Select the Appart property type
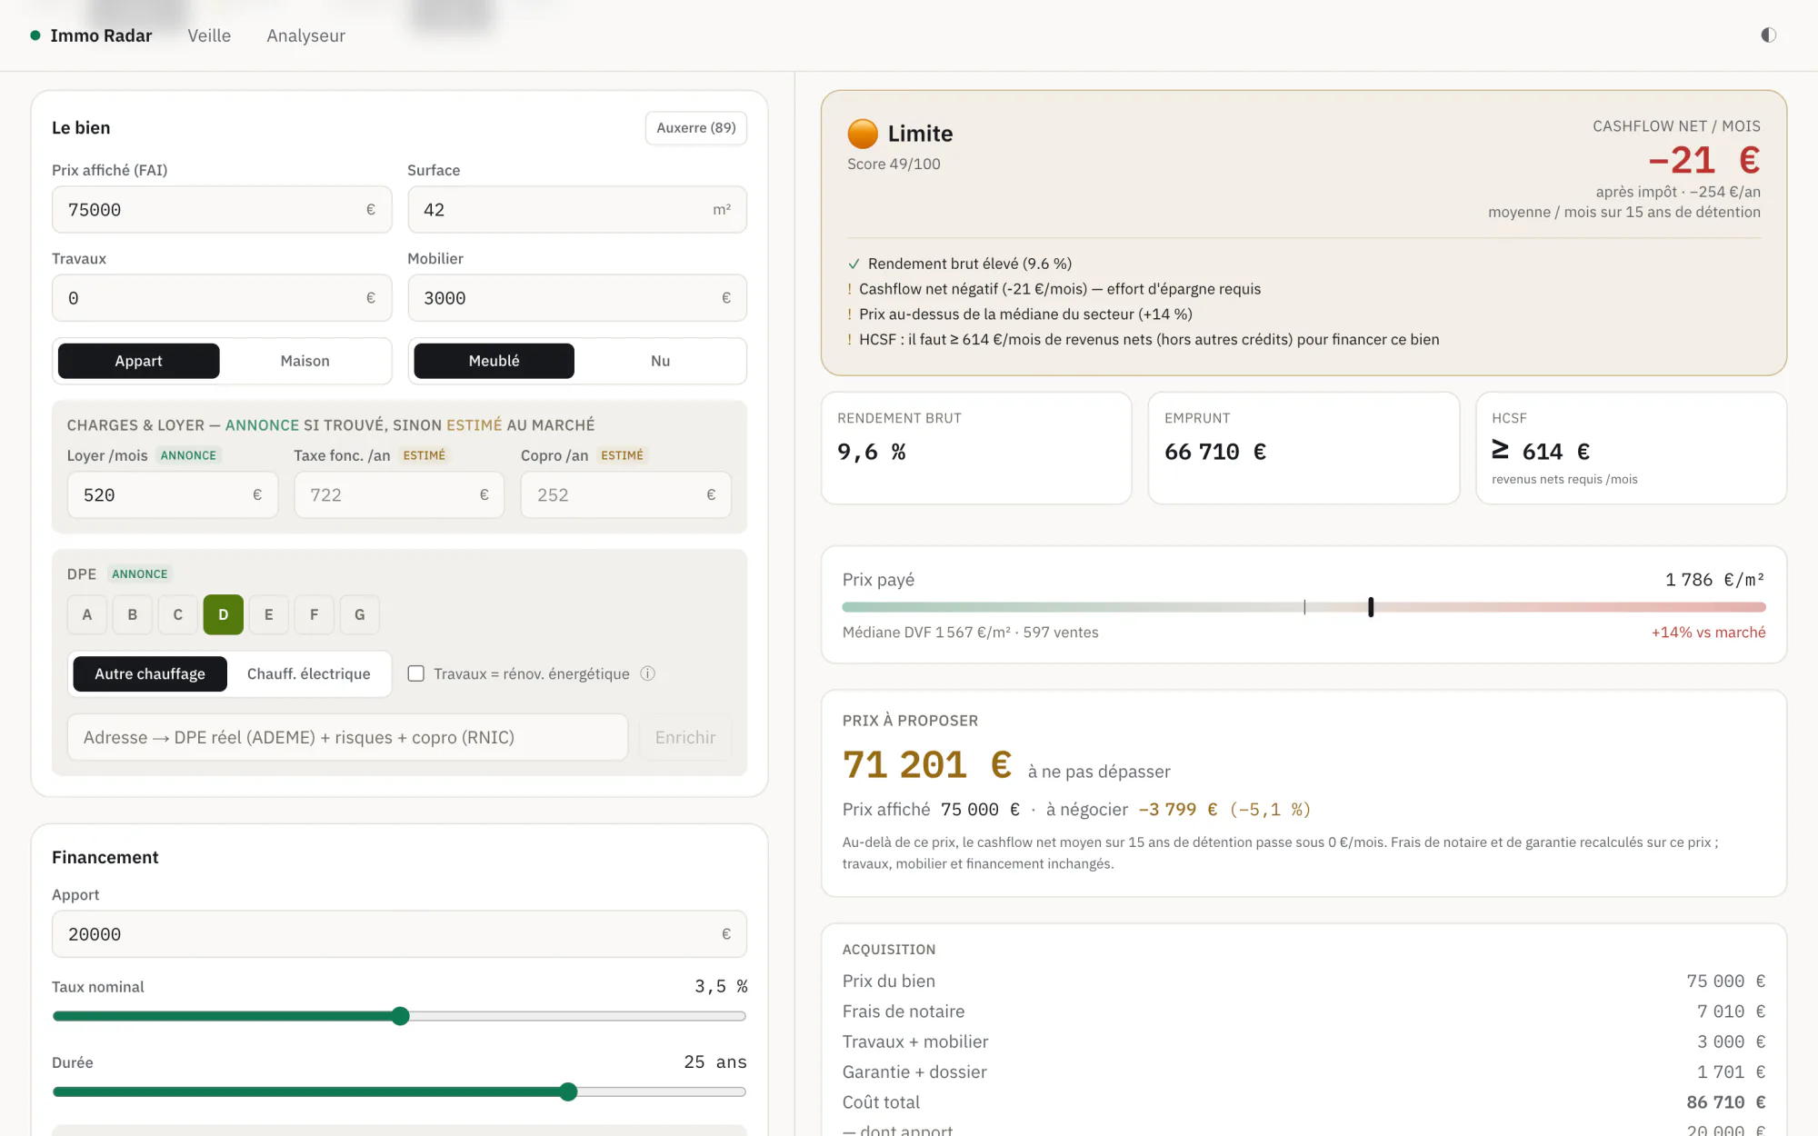The height and width of the screenshot is (1136, 1818). (138, 361)
